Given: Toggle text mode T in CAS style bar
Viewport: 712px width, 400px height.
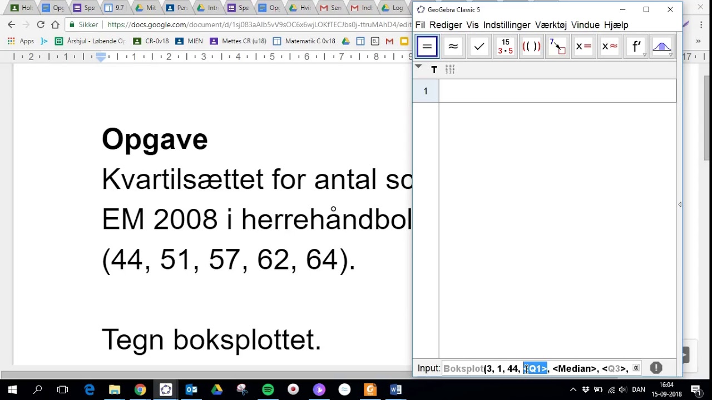Looking at the screenshot, I should click(x=434, y=69).
